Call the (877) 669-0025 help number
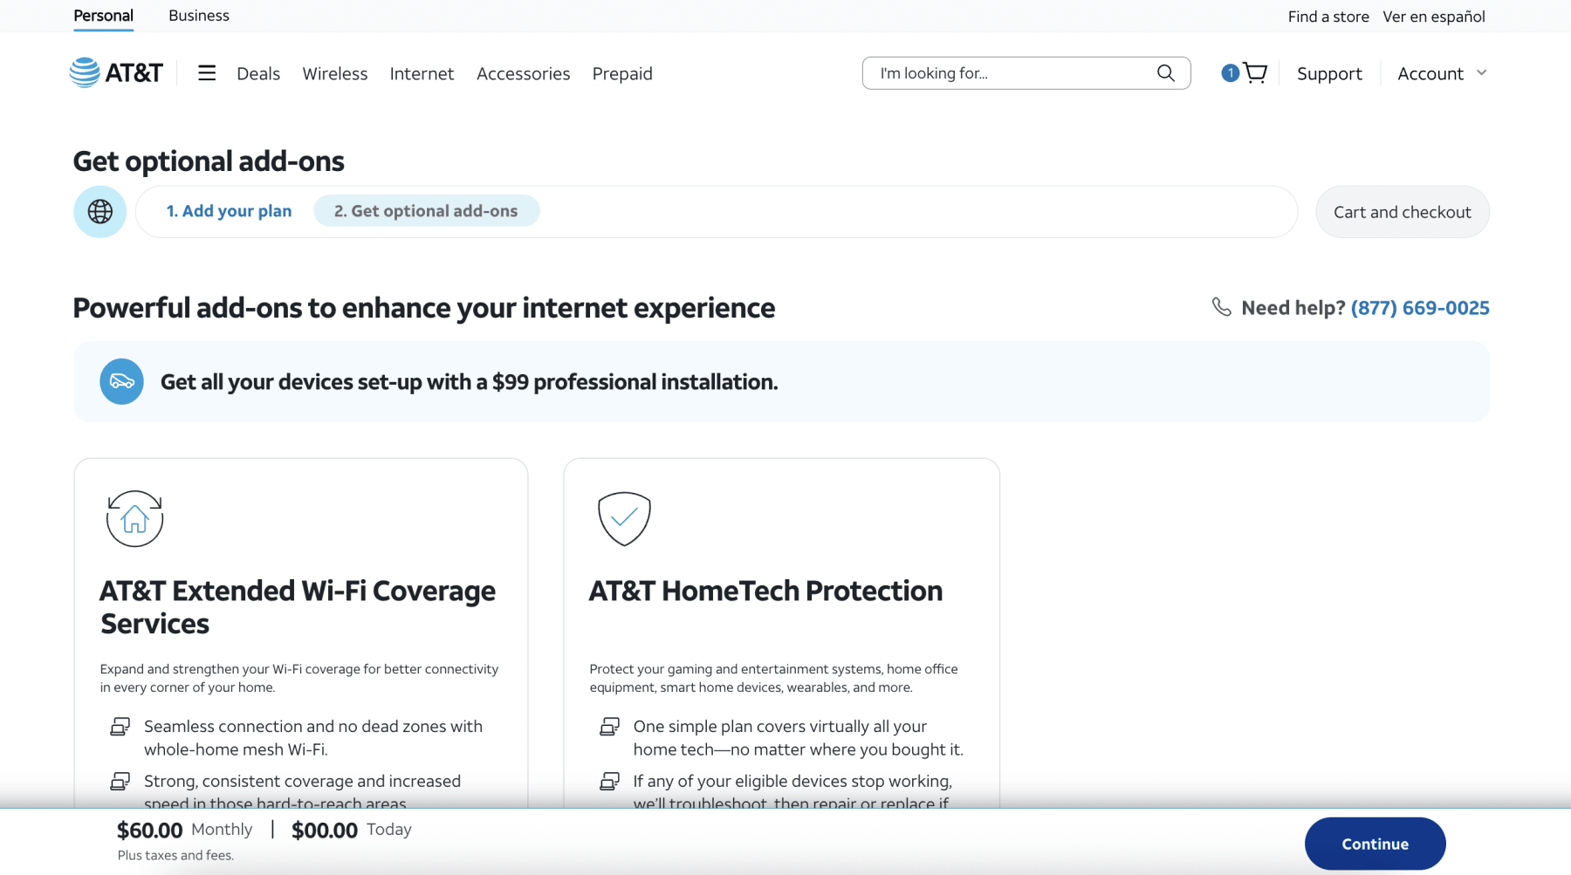 coord(1420,307)
